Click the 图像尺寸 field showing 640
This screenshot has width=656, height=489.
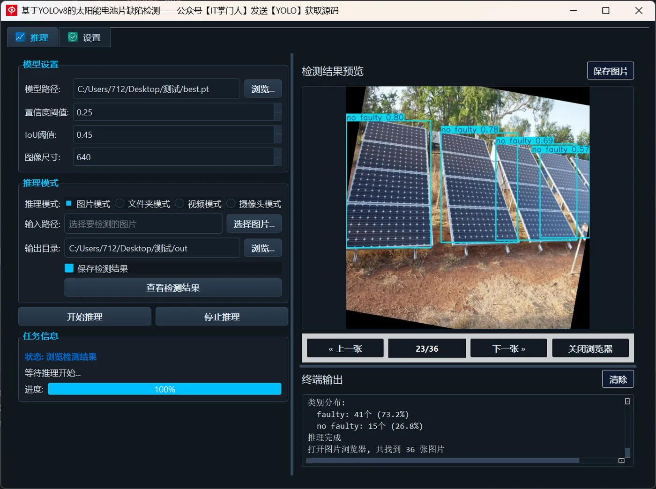tap(173, 157)
